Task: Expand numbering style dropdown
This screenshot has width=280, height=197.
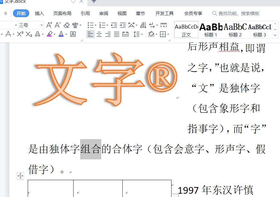Action: [107, 25]
